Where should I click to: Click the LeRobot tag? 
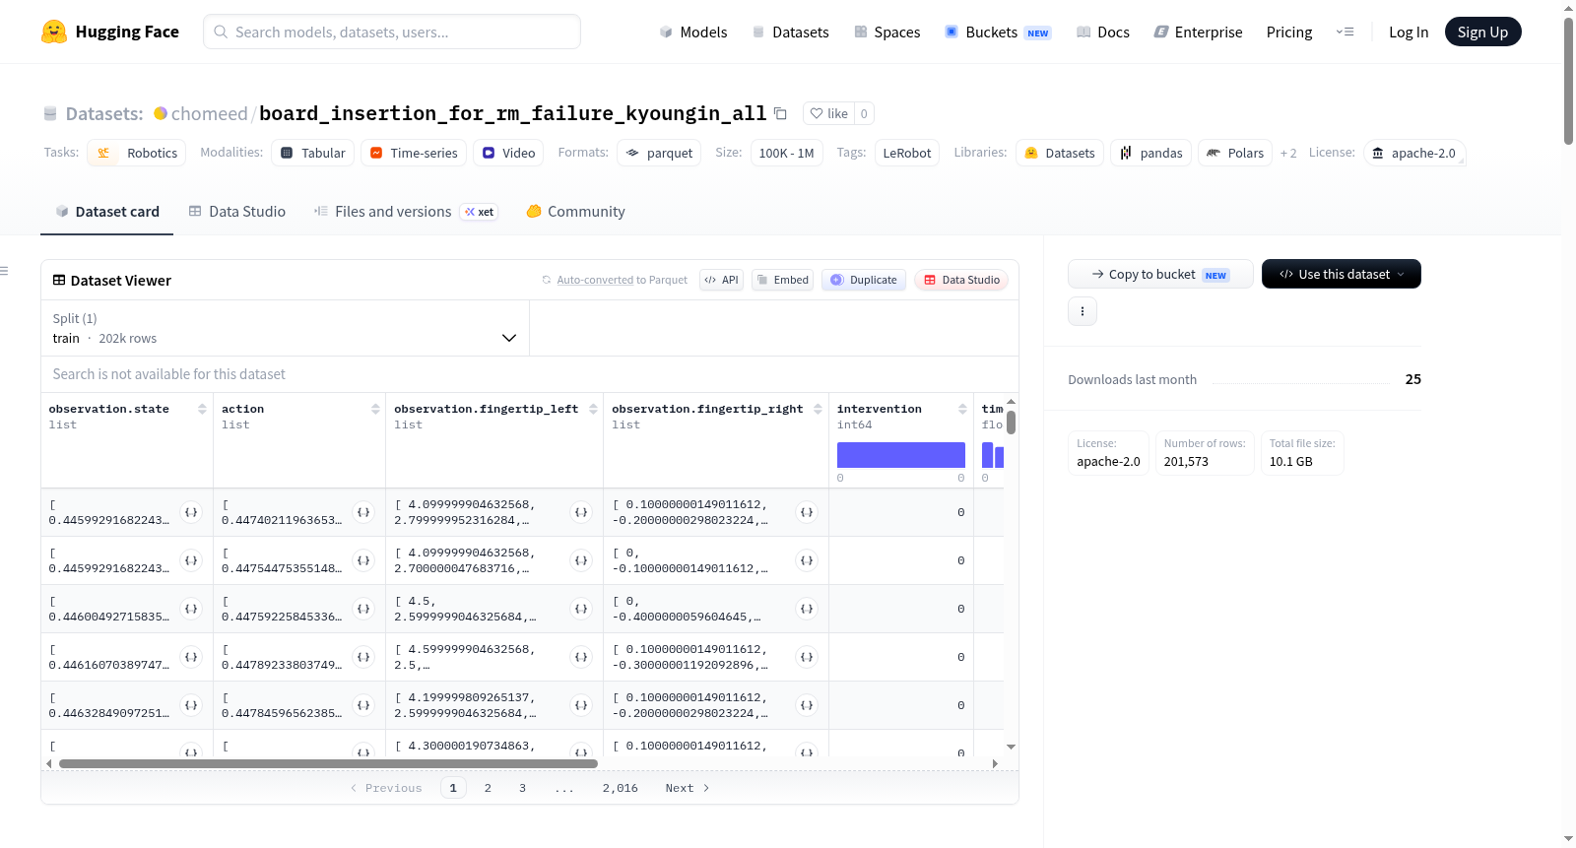(907, 153)
